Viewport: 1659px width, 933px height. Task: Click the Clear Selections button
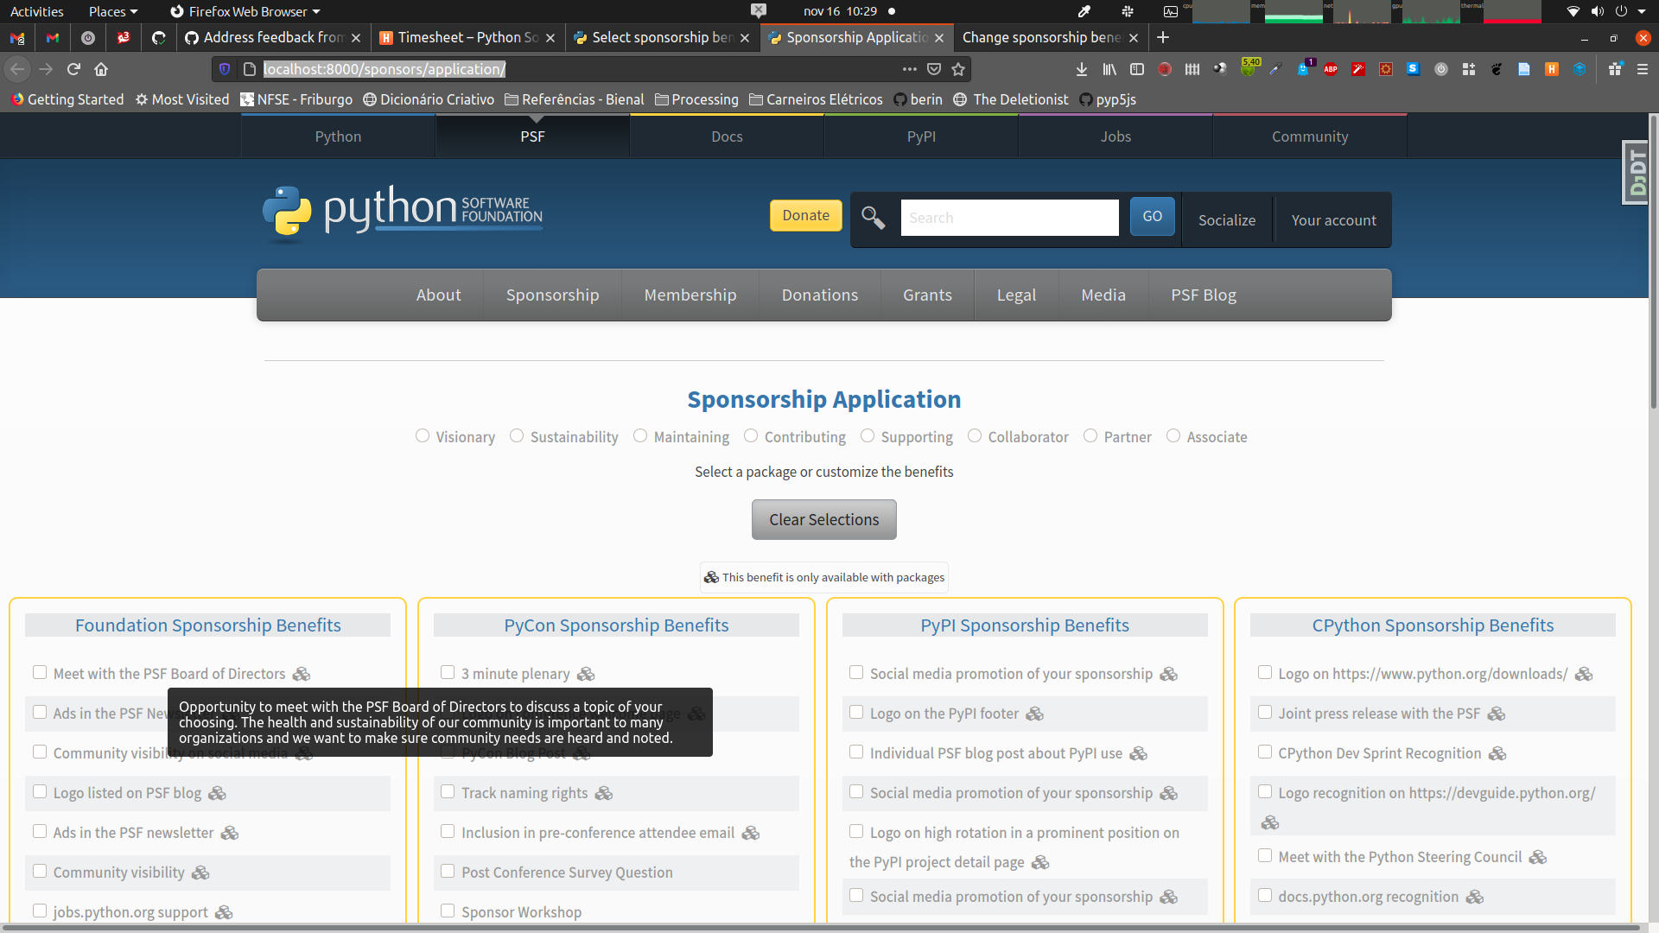pyautogui.click(x=823, y=519)
